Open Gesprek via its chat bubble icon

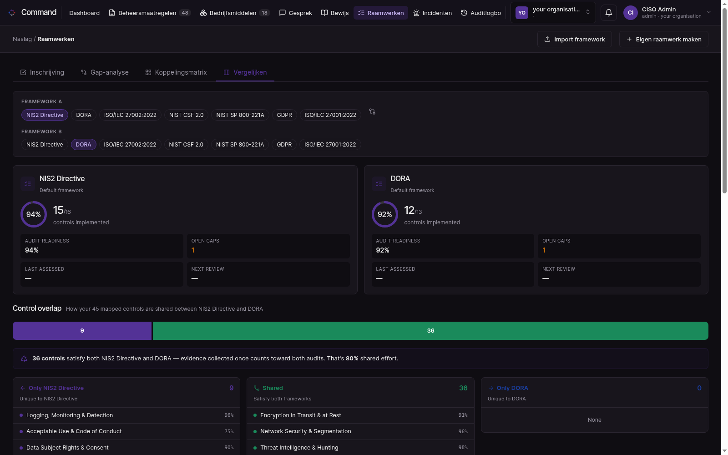click(x=283, y=13)
